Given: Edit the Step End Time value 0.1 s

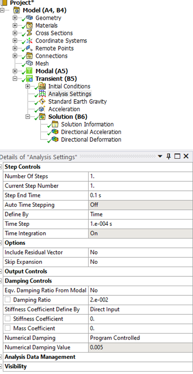Looking at the screenshot, I should 140,195.
